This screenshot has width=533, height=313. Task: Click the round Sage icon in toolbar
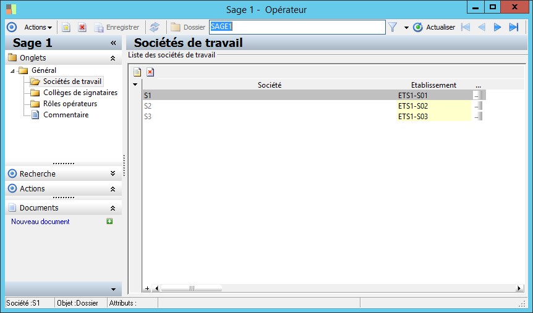pyautogui.click(x=12, y=27)
